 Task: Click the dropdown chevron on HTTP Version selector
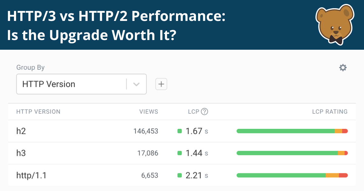[136, 84]
